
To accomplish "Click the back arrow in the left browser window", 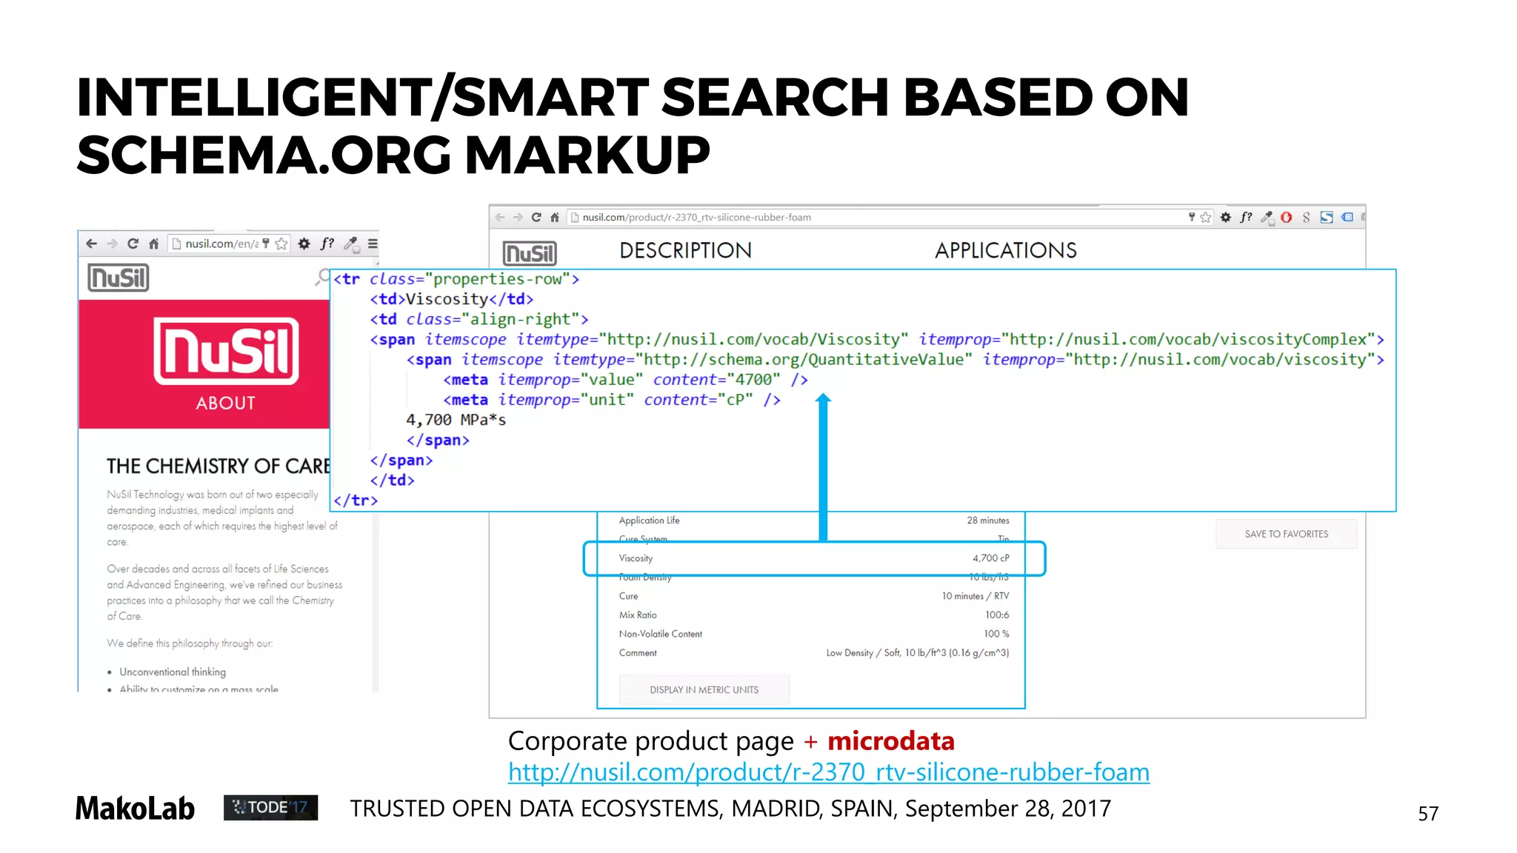I will (92, 244).
